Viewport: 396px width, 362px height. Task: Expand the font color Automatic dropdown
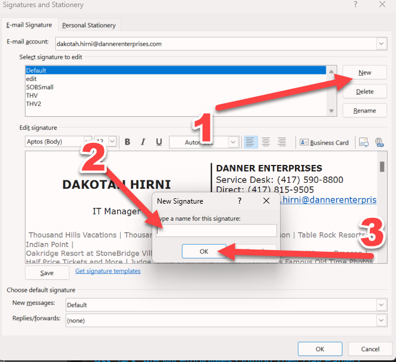tap(233, 142)
